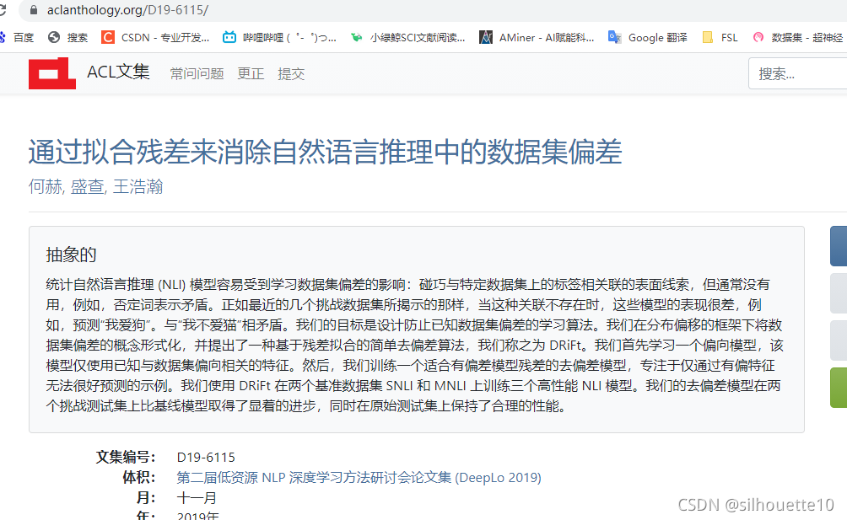Click the ACL Anthology red logo
Viewport: 847px width, 520px height.
coord(51,73)
